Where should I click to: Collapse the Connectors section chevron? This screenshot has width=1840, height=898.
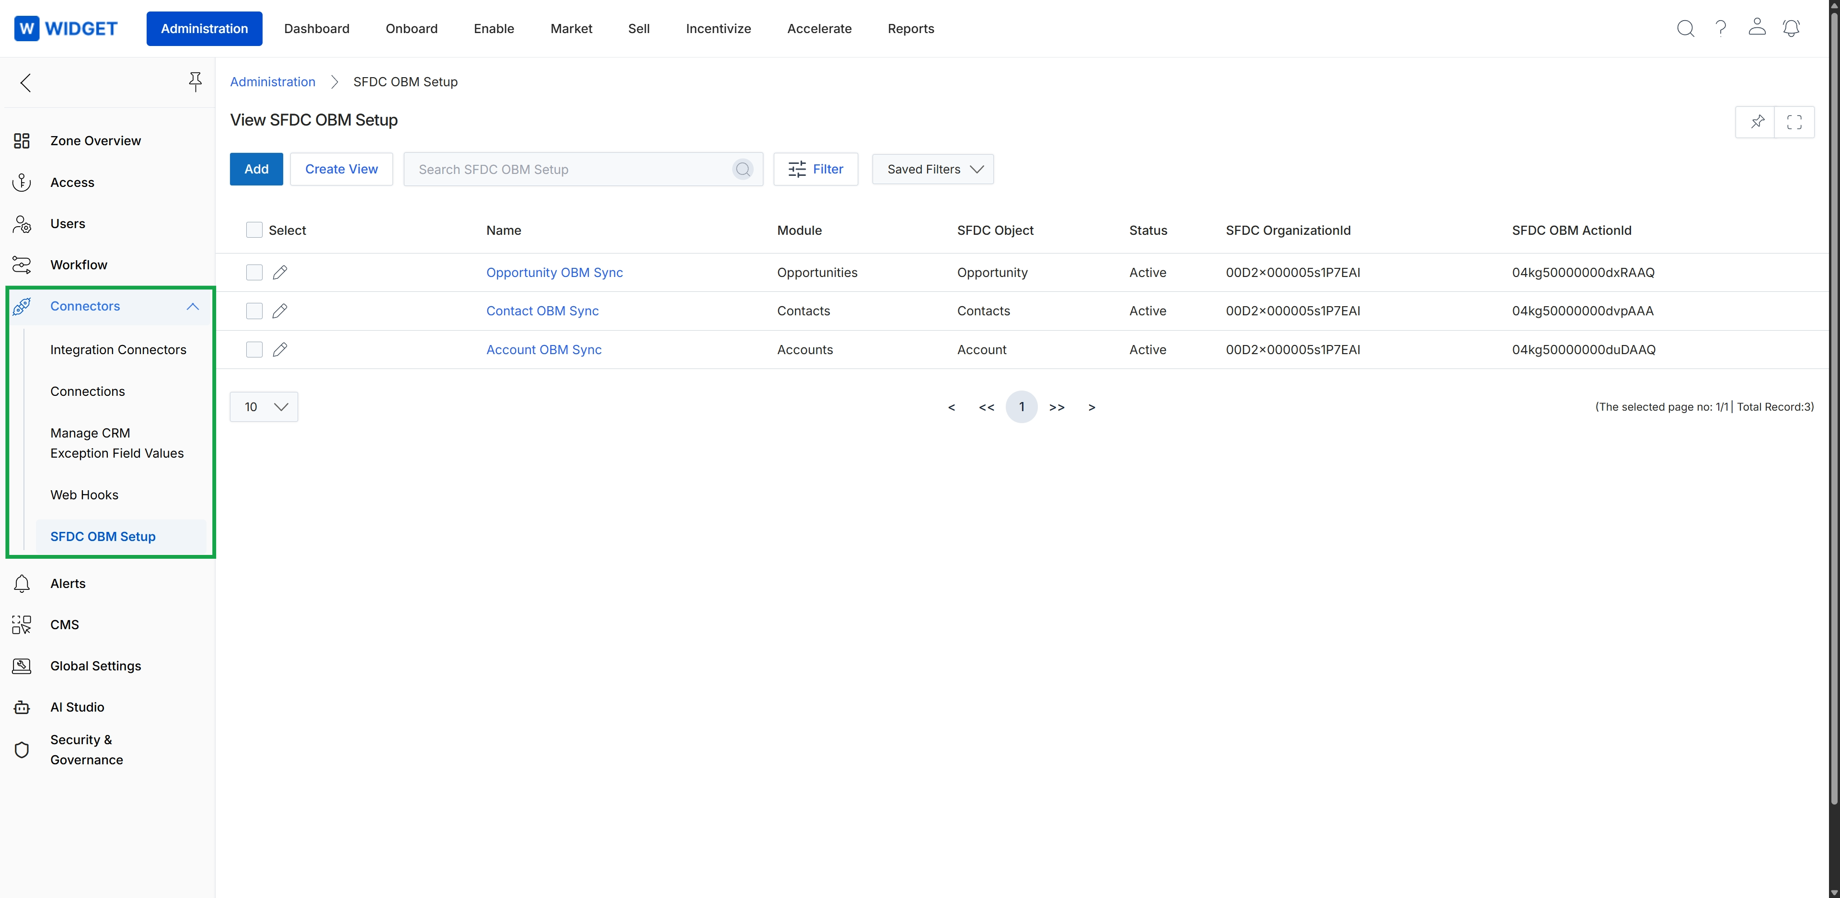pyautogui.click(x=193, y=307)
